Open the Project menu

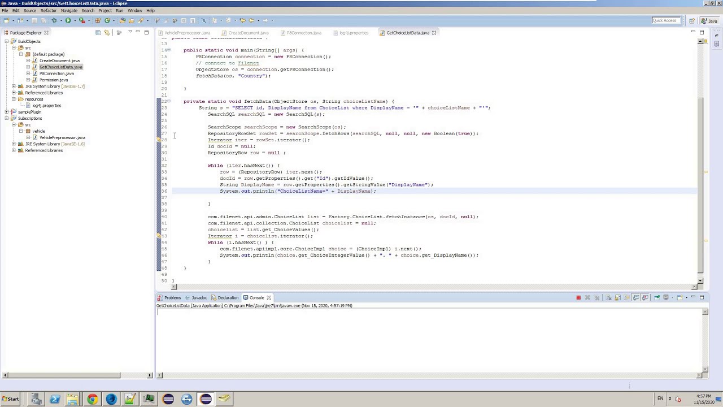[105, 10]
